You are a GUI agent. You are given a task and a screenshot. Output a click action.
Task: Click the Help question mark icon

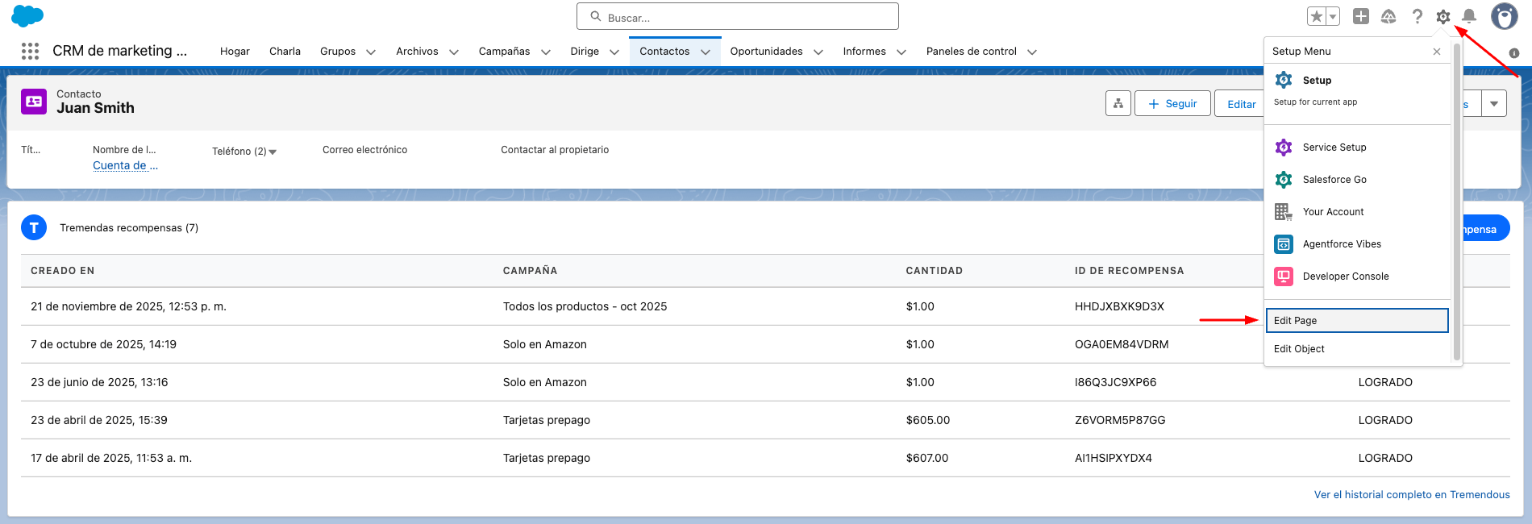1417,16
